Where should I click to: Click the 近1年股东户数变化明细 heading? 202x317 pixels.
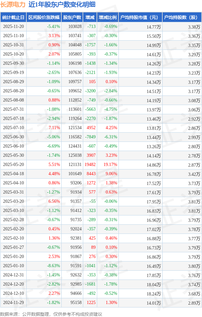point(62,4)
